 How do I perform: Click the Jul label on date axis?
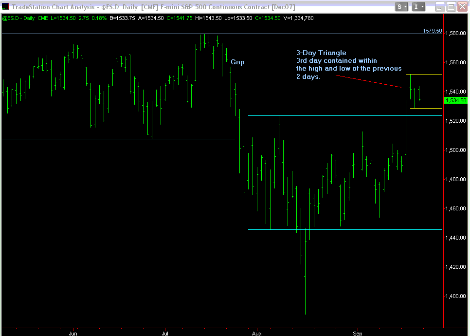click(x=164, y=333)
